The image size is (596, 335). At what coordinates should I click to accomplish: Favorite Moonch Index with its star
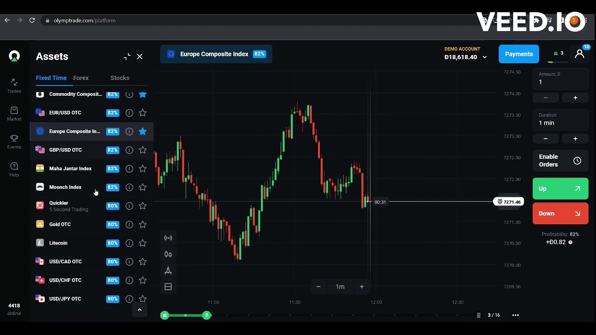(143, 187)
